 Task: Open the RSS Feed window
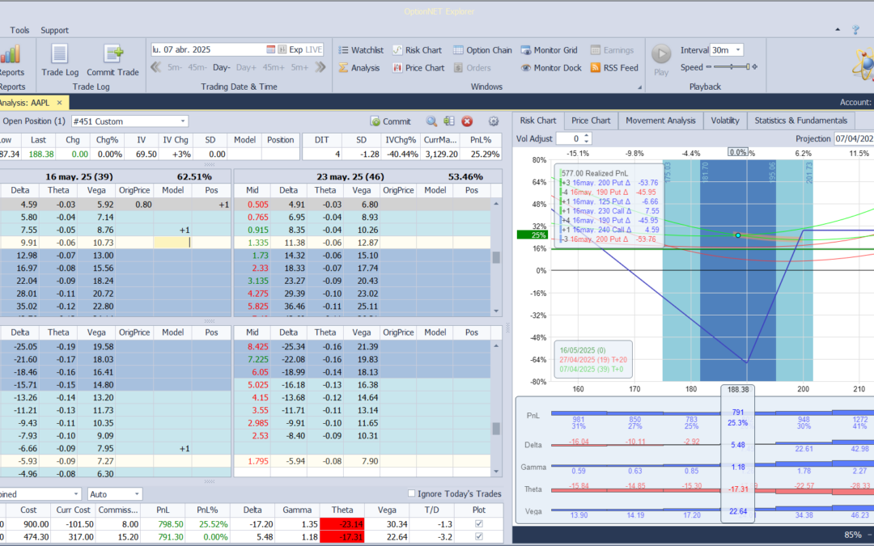click(614, 68)
